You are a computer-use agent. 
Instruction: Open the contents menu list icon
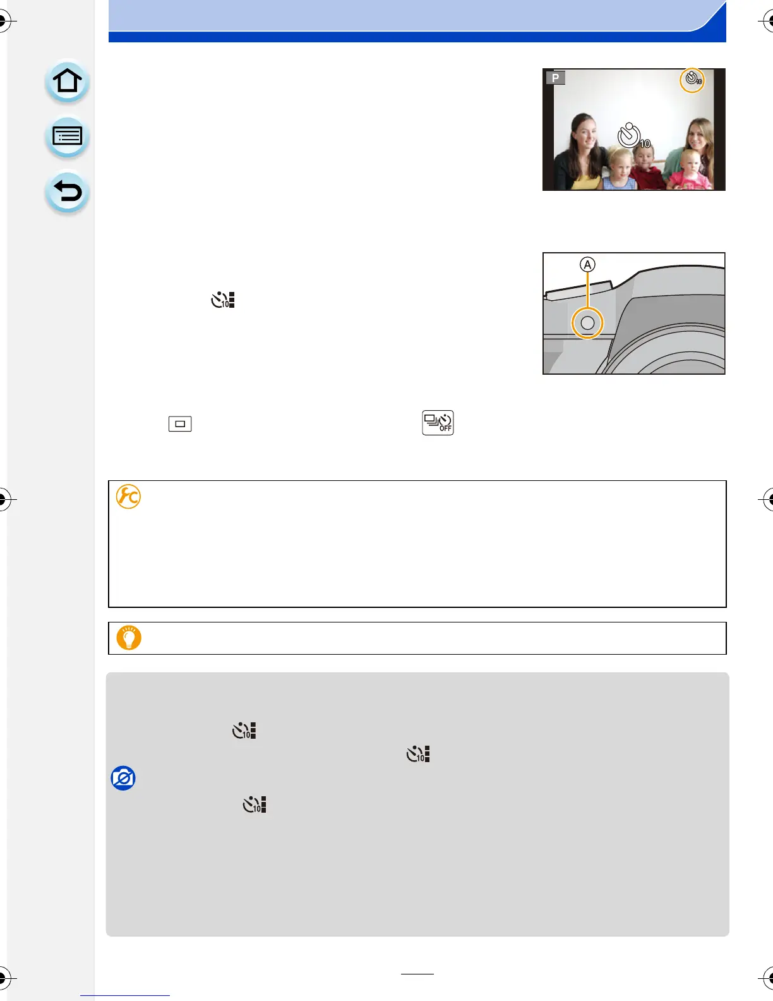click(x=67, y=136)
